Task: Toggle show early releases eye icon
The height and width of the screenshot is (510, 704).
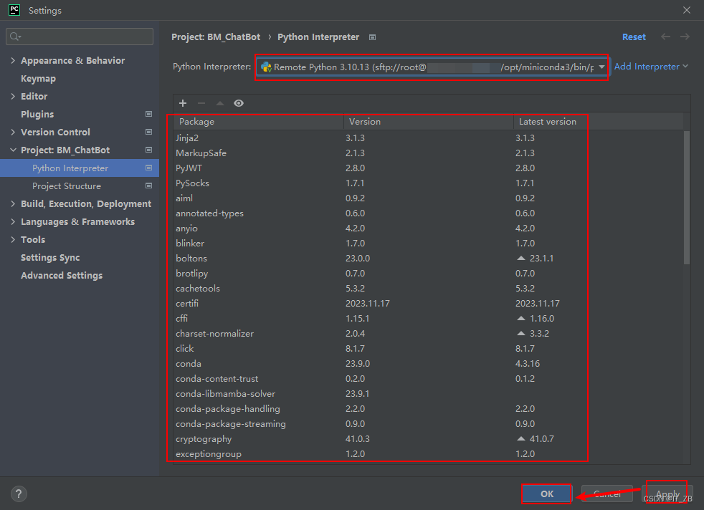Action: 239,103
